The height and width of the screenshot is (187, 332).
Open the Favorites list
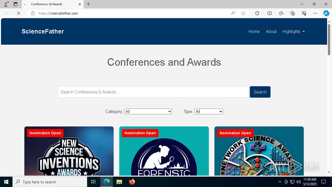(x=281, y=13)
